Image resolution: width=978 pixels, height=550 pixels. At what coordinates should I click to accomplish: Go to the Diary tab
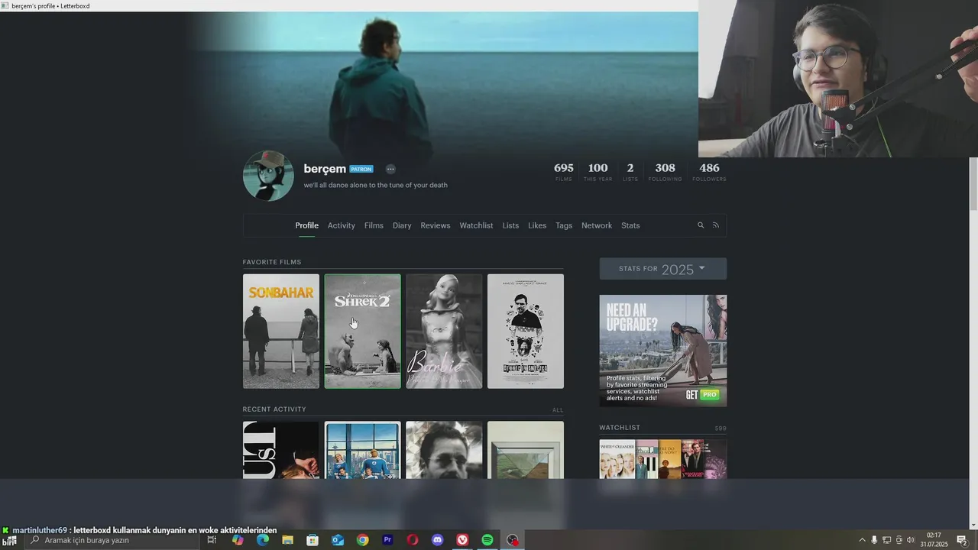click(x=402, y=225)
